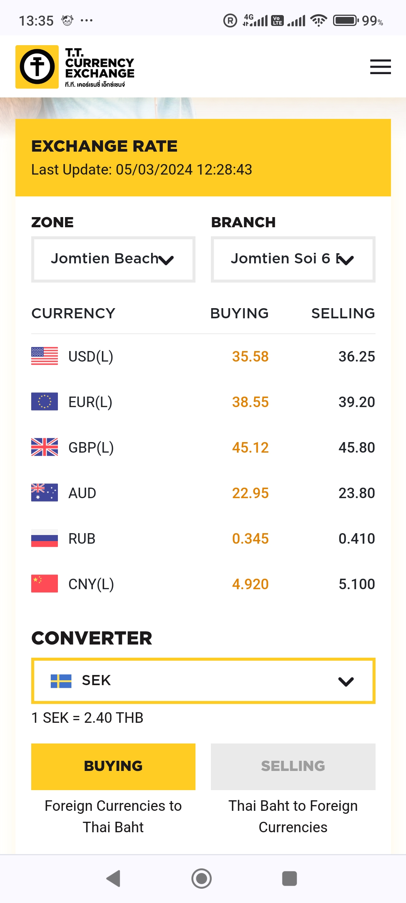Open the Branch dropdown showing Jomtien Soi 6
This screenshot has height=903, width=406.
click(x=293, y=259)
